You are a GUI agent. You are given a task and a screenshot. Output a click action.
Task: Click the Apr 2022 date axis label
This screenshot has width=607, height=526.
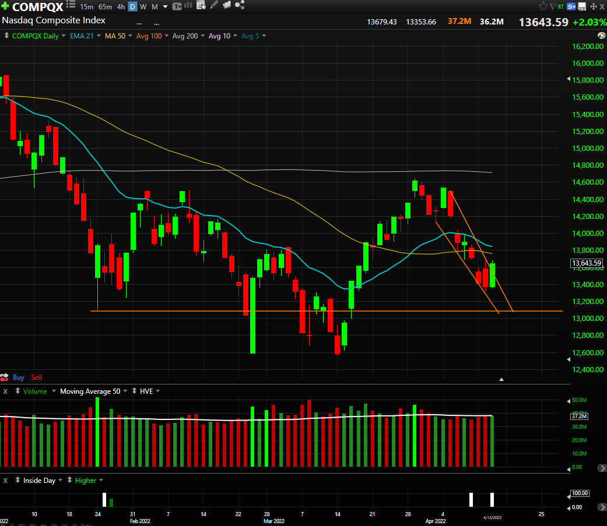tap(436, 521)
